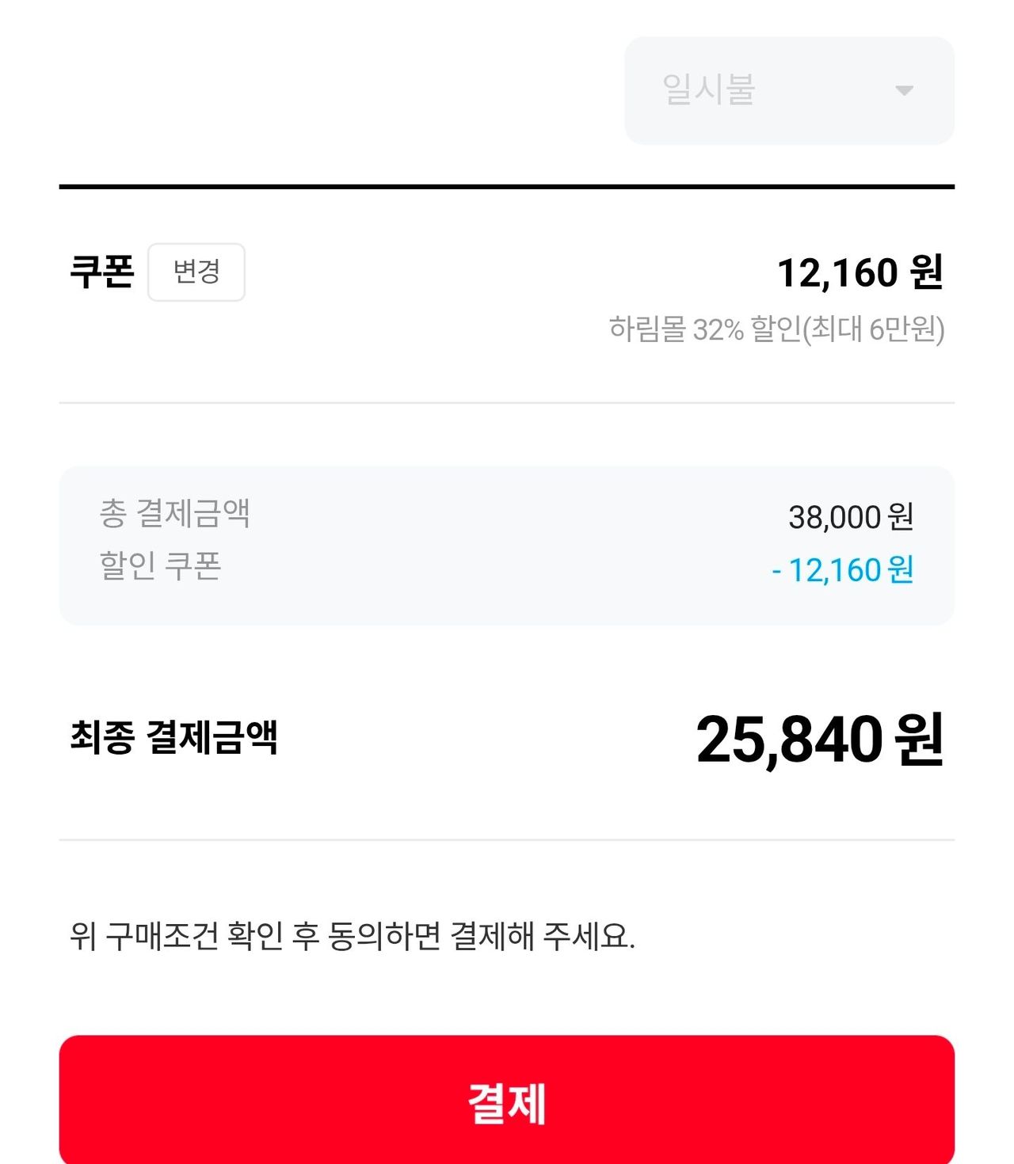Click the thin divider below final amount
1014x1164 pixels.
click(x=507, y=839)
